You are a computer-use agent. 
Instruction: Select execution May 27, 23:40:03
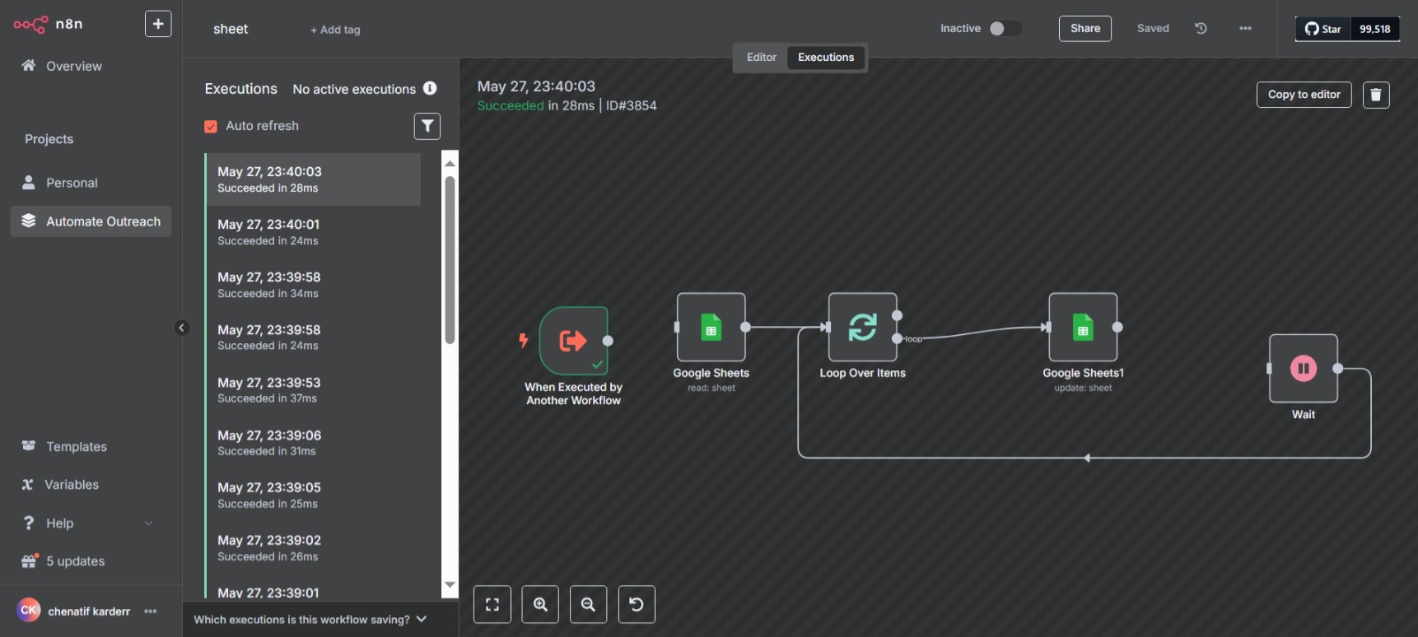pos(313,179)
